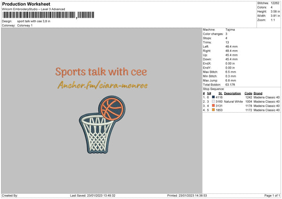
Task: Click thread code 1242 in stop sequence
Action: click(x=249, y=97)
